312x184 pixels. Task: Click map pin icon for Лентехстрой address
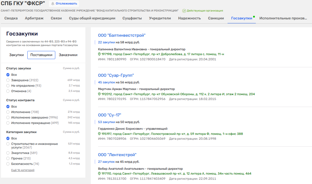pyautogui.click(x=99, y=174)
